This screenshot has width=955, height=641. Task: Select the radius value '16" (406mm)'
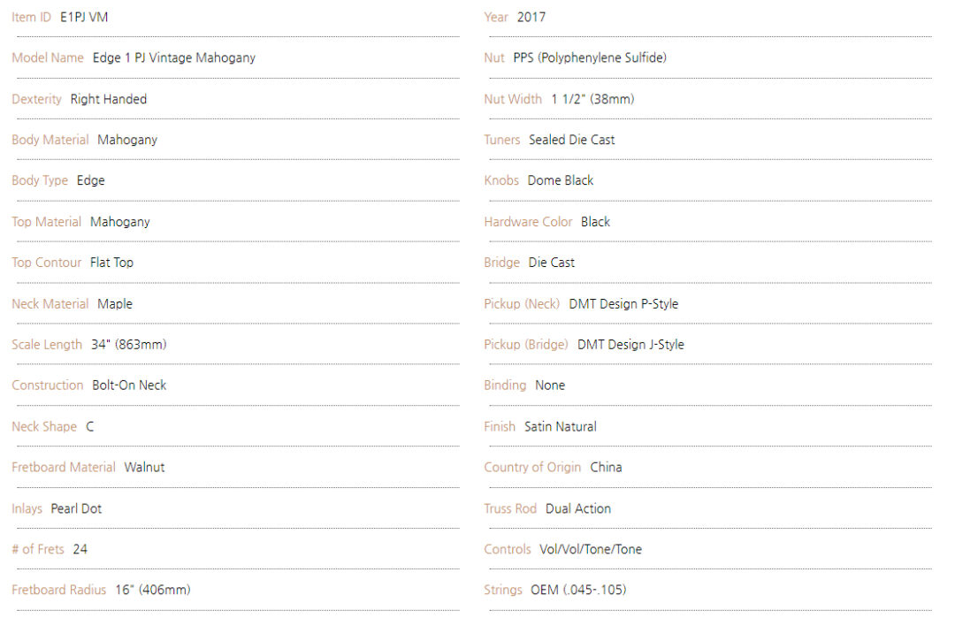click(153, 590)
